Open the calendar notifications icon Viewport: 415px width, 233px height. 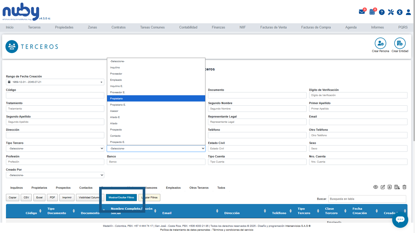pyautogui.click(x=372, y=12)
